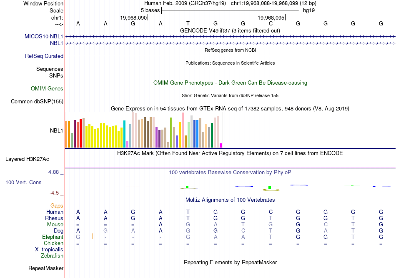Screen dimensions: 396x278
Task: Click Human Feb. 2009 (GRCh37/hg19) assembly text
Action: (186, 3)
